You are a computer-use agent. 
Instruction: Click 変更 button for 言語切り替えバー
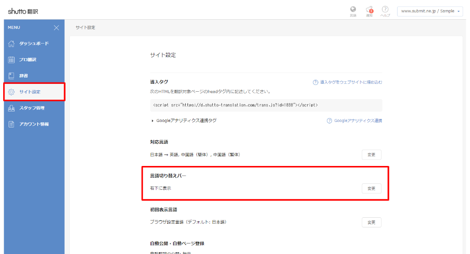[x=371, y=188]
